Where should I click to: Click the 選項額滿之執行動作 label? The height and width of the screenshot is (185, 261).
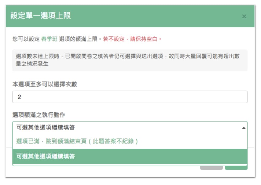39,115
